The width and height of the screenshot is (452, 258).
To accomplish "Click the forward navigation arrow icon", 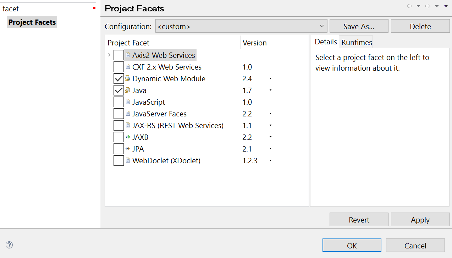I will point(428,6).
